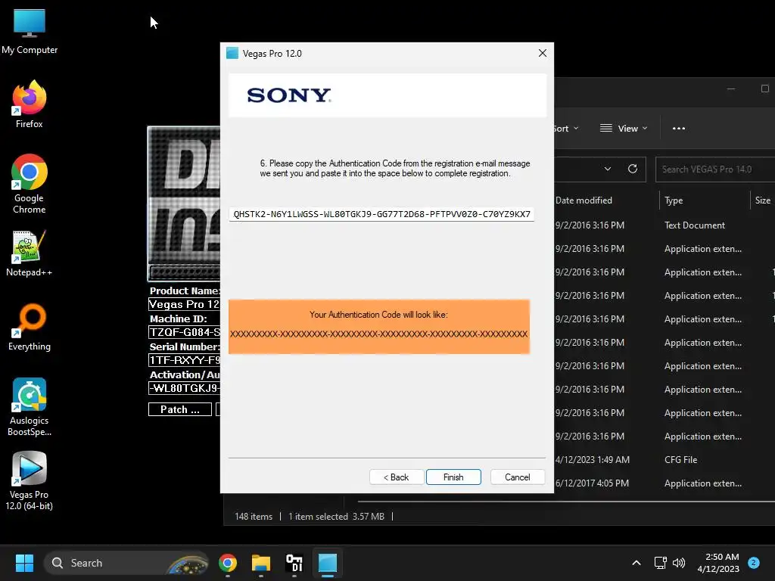The height and width of the screenshot is (581, 775).
Task: Maximize the File Explorer window
Action: click(x=764, y=89)
